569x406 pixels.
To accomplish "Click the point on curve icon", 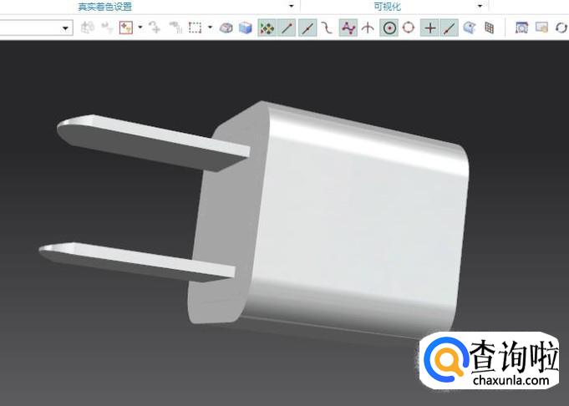I will (450, 28).
